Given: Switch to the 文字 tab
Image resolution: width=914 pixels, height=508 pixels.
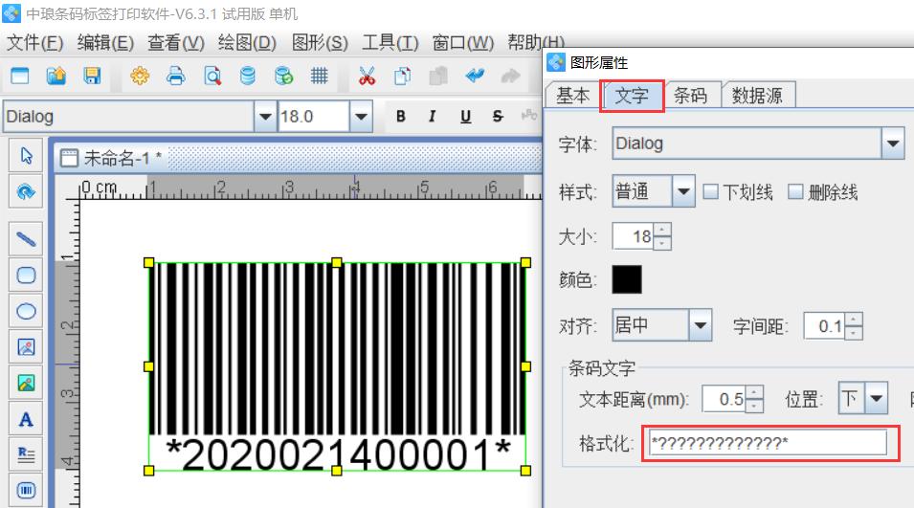Looking at the screenshot, I should (x=632, y=96).
